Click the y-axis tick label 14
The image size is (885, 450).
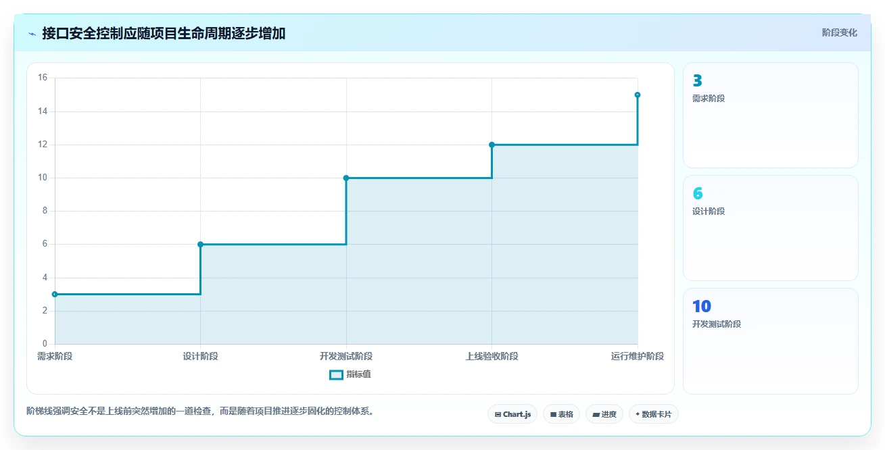click(x=42, y=111)
